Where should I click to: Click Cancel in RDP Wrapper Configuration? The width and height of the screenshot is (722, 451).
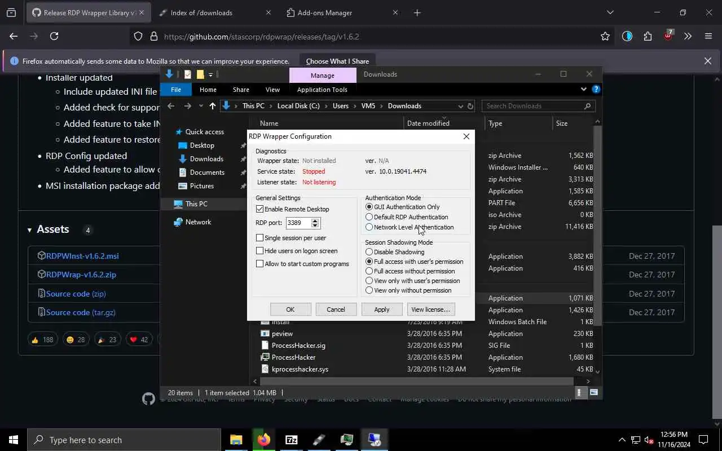tap(336, 309)
